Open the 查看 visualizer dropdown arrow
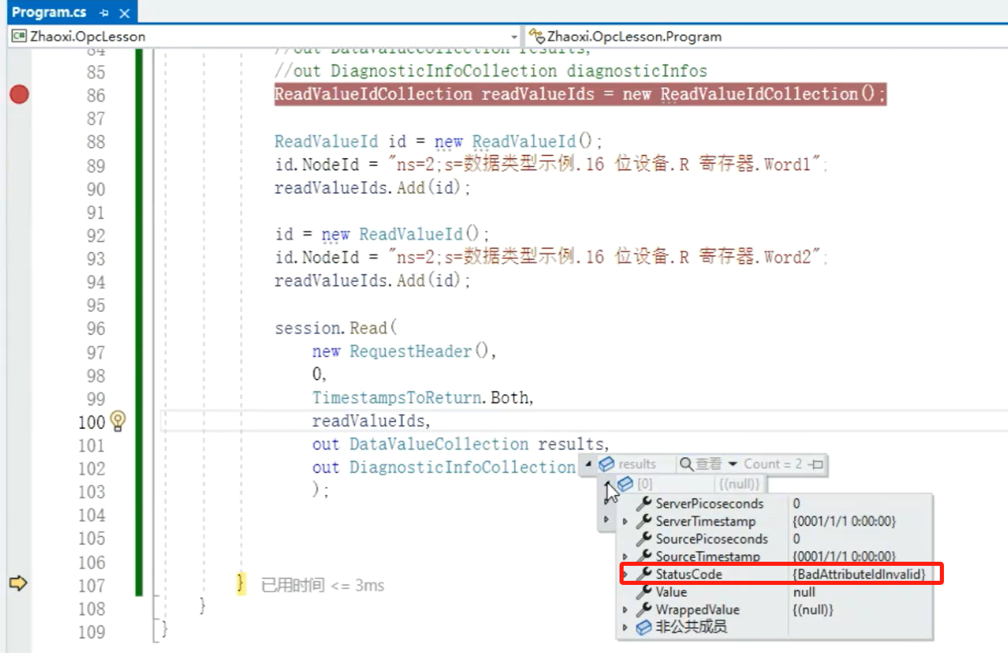The image size is (1008, 653). [733, 464]
